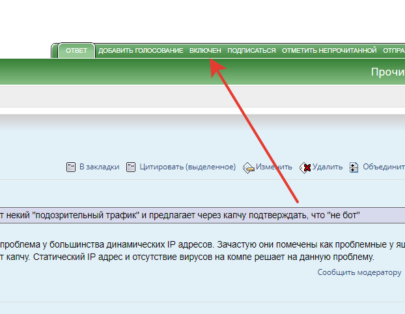405x314 pixels.
Task: Edit the post via «Изменить» link
Action: tap(273, 167)
